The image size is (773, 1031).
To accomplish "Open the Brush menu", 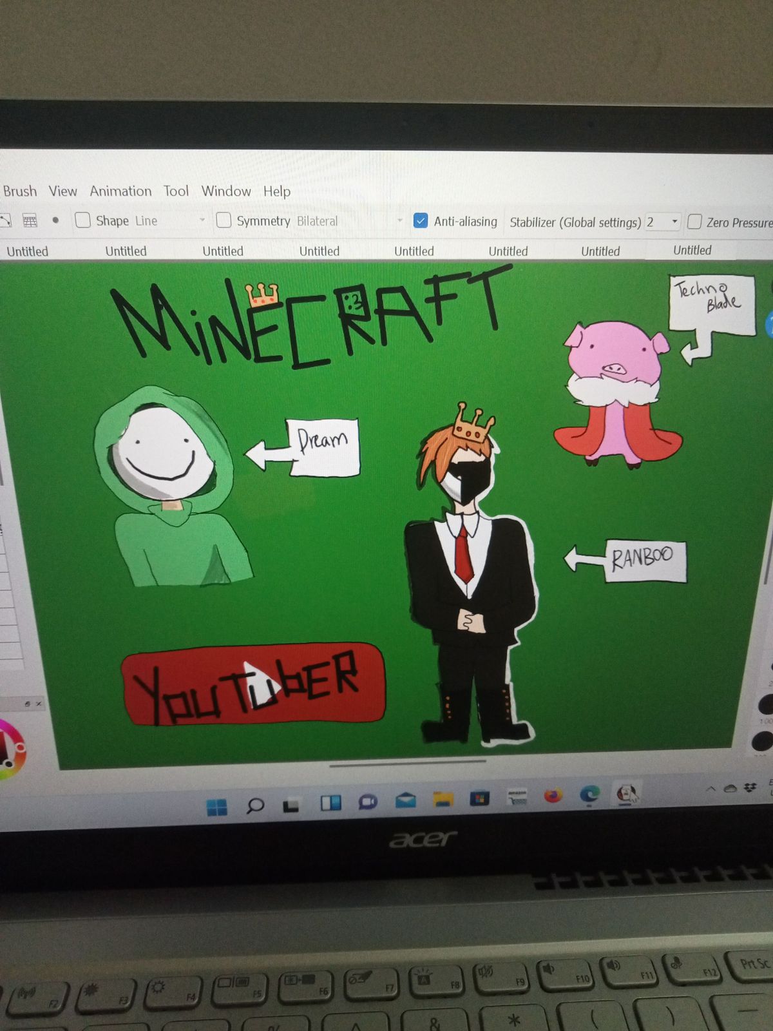I will pyautogui.click(x=20, y=191).
